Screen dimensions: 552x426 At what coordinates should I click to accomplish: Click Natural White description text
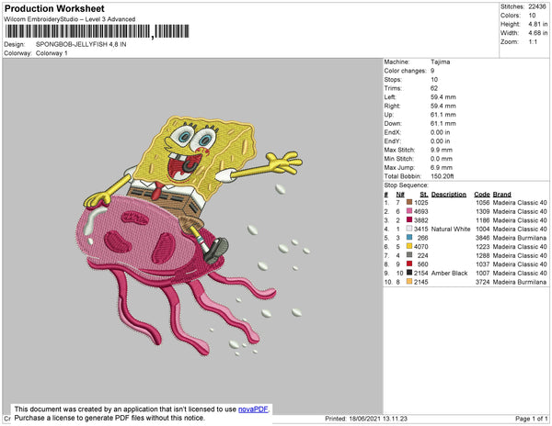tap(451, 229)
